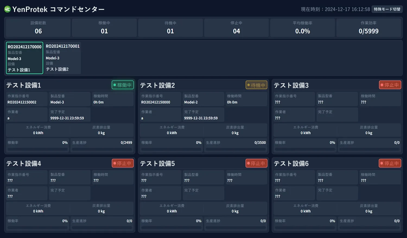
Task: Select work order card RO202412170001
Action: click(x=63, y=58)
